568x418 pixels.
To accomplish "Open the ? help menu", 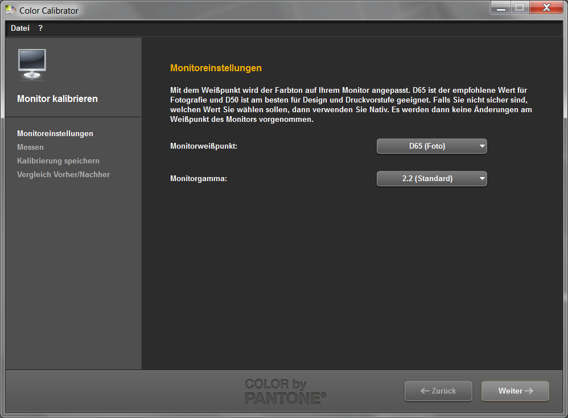I will tap(40, 28).
